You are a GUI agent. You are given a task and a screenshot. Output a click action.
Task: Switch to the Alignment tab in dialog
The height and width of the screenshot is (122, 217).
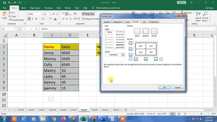click(x=117, y=22)
